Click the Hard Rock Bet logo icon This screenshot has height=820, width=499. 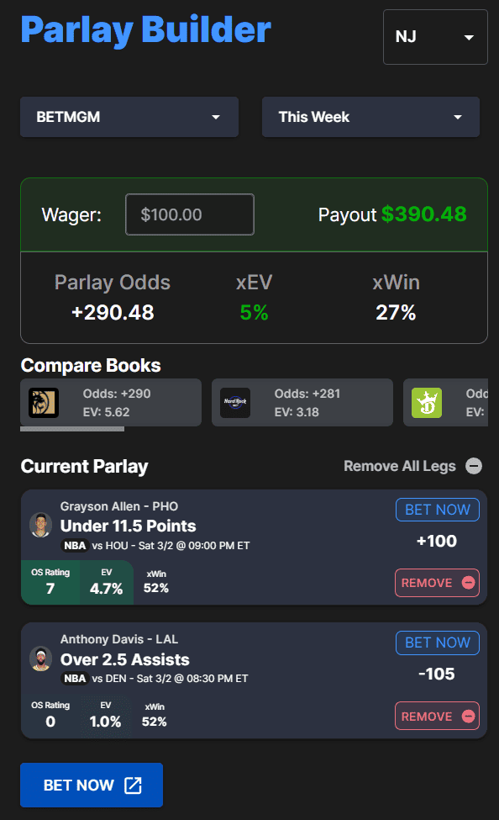click(235, 403)
